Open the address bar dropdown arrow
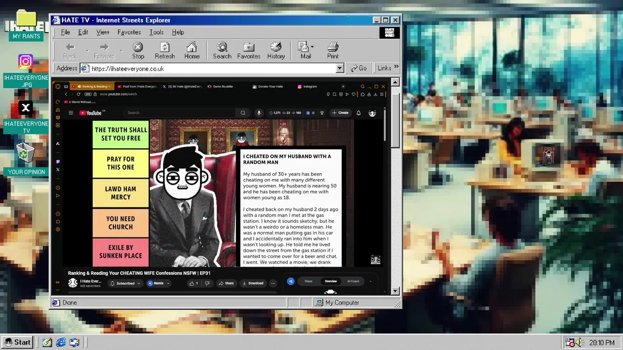The image size is (623, 350). 340,69
